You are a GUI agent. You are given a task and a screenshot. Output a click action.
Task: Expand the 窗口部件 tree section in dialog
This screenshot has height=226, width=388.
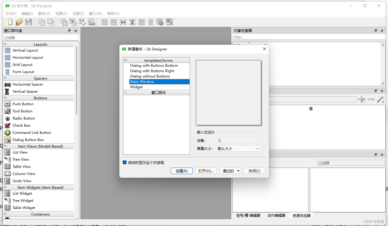click(x=126, y=92)
